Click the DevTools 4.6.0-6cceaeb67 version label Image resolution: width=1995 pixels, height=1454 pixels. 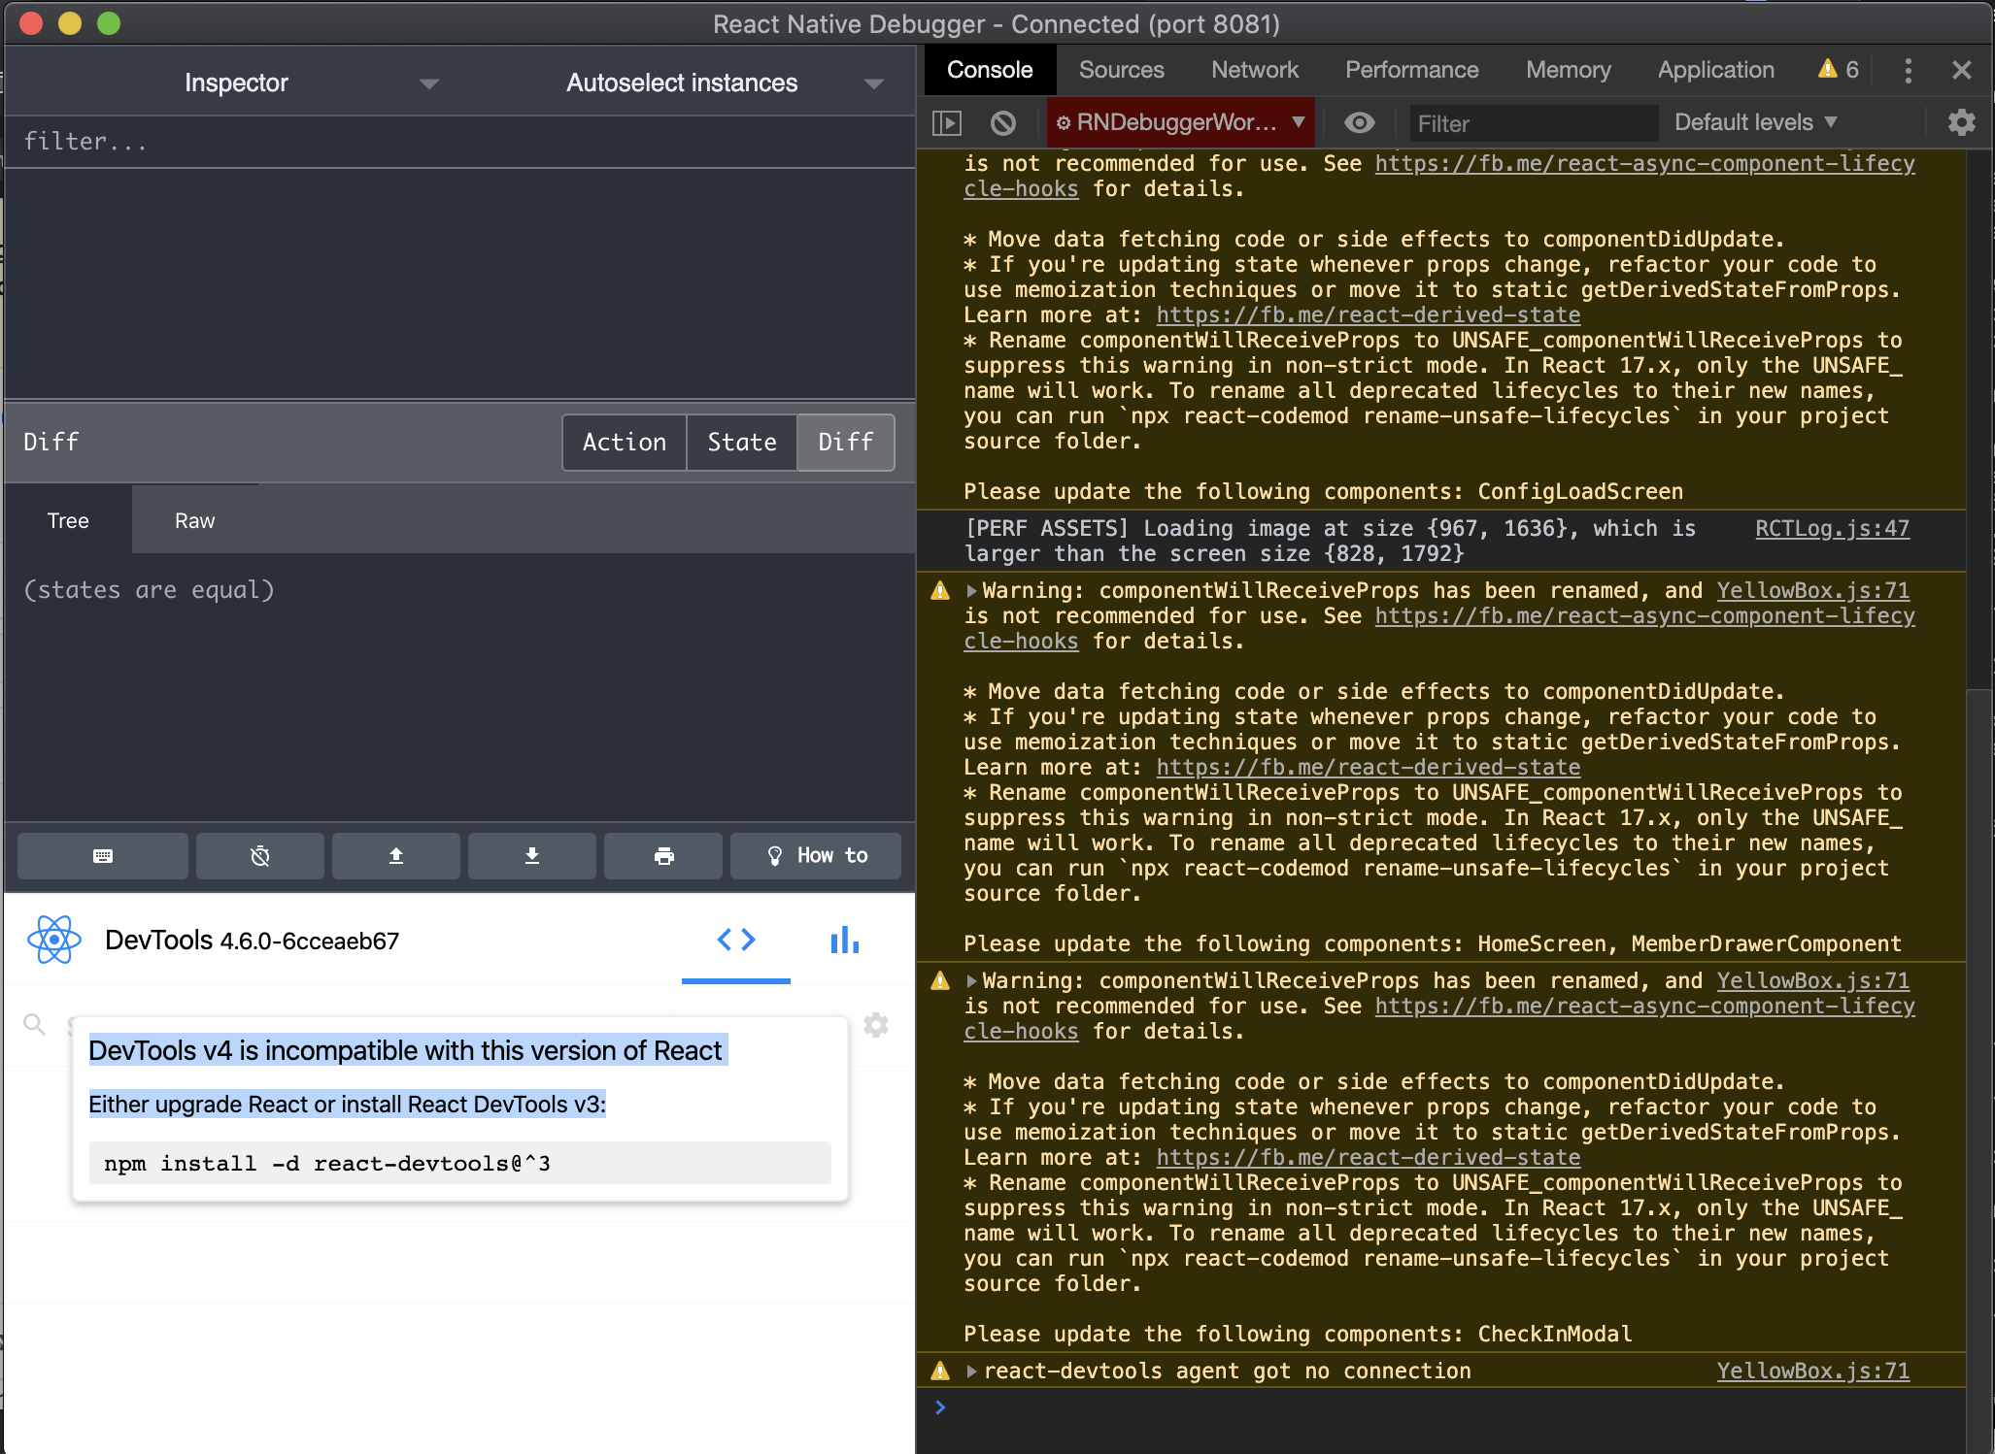click(252, 941)
